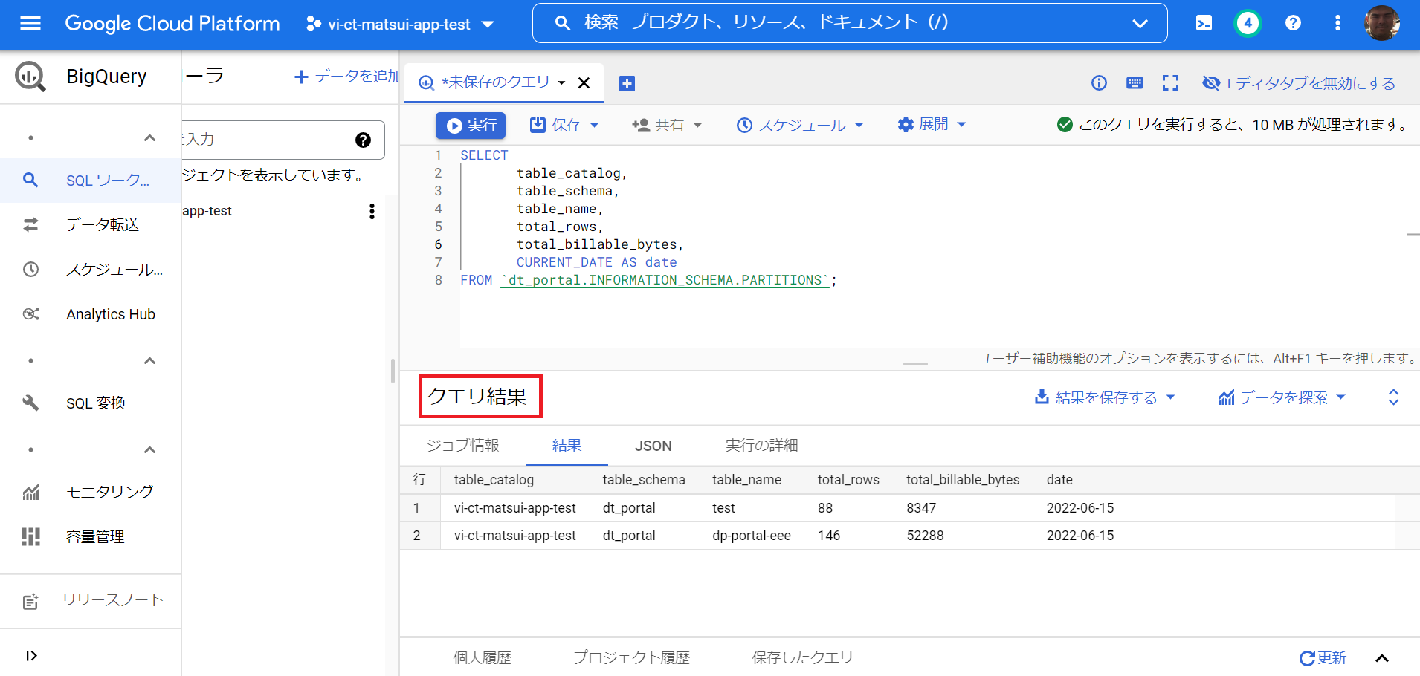The image size is (1420, 676).
Task: Click the editor and results pane divider handle
Action: (x=915, y=364)
